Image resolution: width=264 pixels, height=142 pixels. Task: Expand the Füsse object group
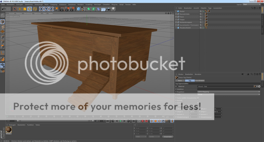pyautogui.click(x=176, y=17)
